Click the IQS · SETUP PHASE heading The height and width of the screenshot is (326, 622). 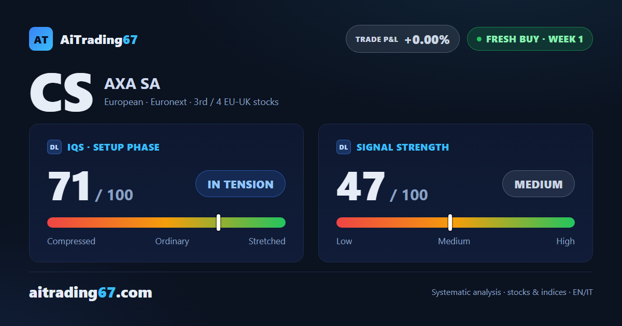pyautogui.click(x=114, y=147)
